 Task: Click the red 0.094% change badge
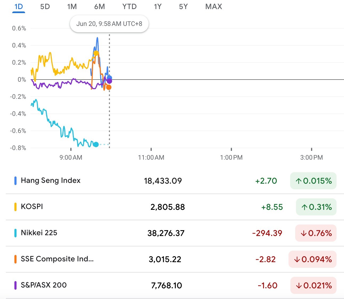click(x=313, y=259)
